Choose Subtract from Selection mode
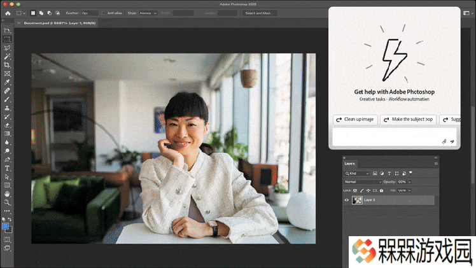The image size is (476, 268). click(x=49, y=13)
